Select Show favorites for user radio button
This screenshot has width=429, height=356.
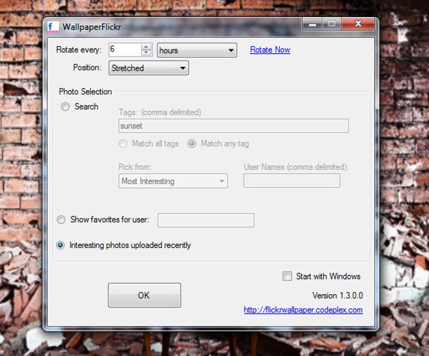coord(61,220)
